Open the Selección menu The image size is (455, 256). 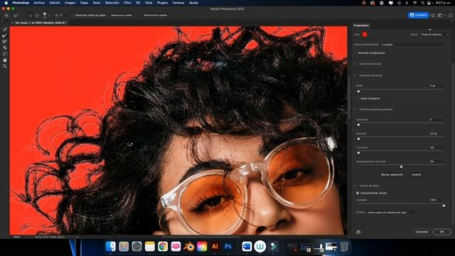click(112, 3)
